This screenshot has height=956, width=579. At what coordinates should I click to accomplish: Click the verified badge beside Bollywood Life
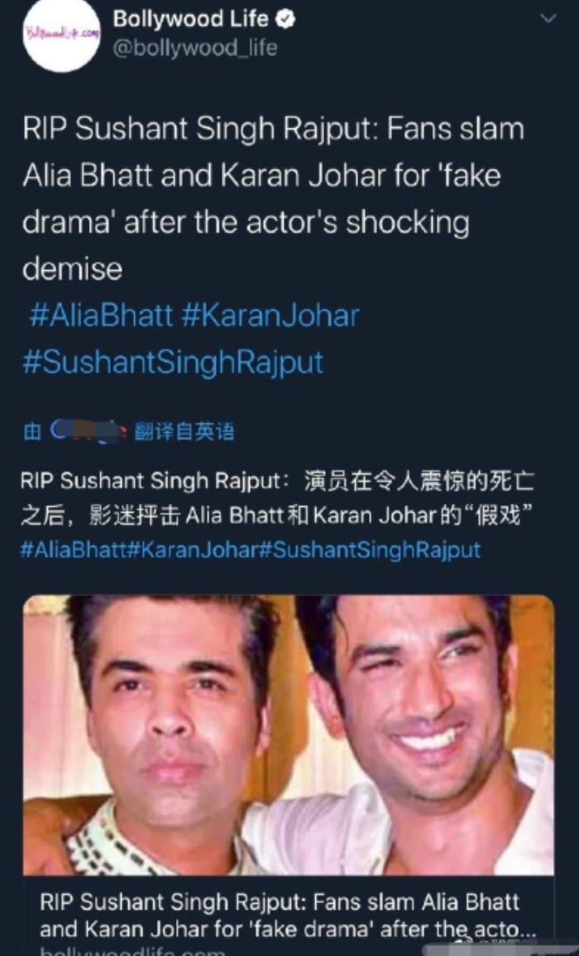point(285,20)
